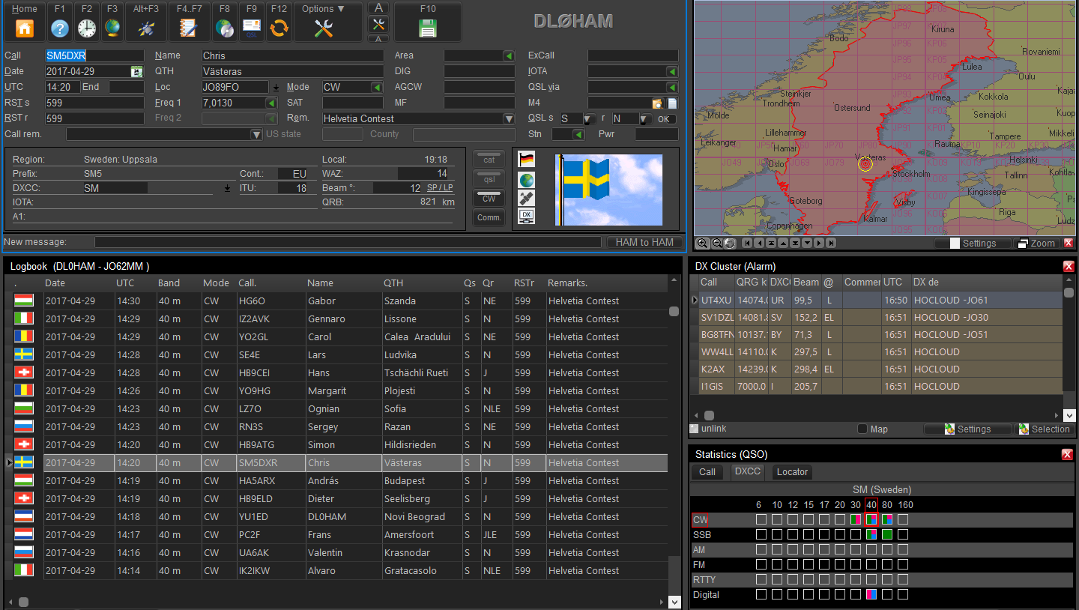
Task: Click the map Zoom button
Action: point(1036,243)
